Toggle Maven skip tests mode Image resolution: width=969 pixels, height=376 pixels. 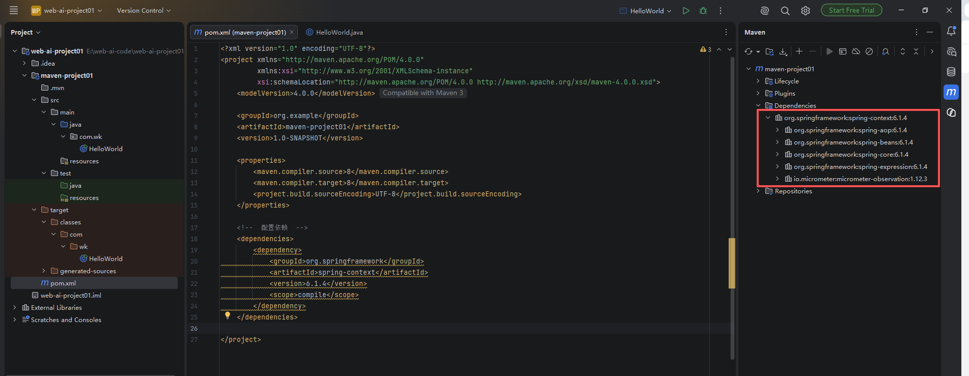869,51
